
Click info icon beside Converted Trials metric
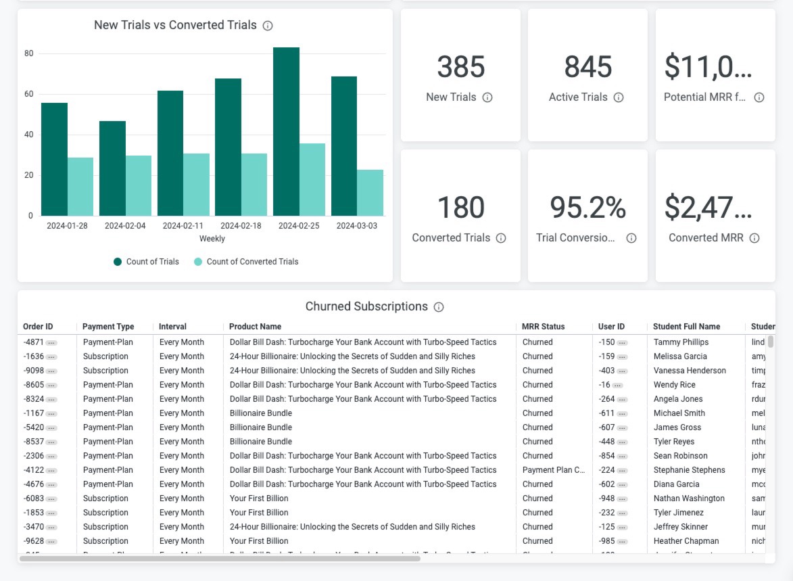click(x=501, y=238)
